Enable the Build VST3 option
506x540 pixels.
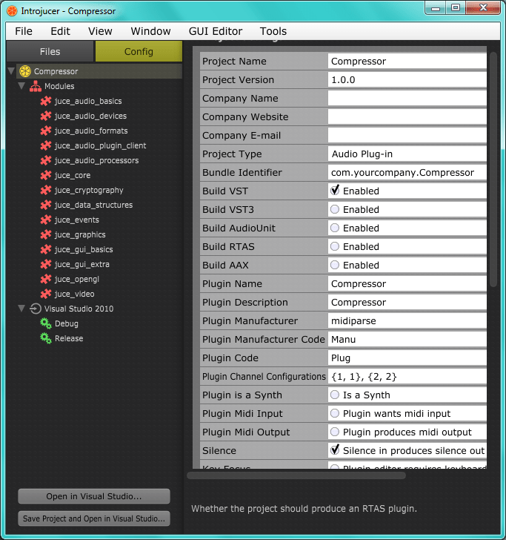click(x=335, y=209)
